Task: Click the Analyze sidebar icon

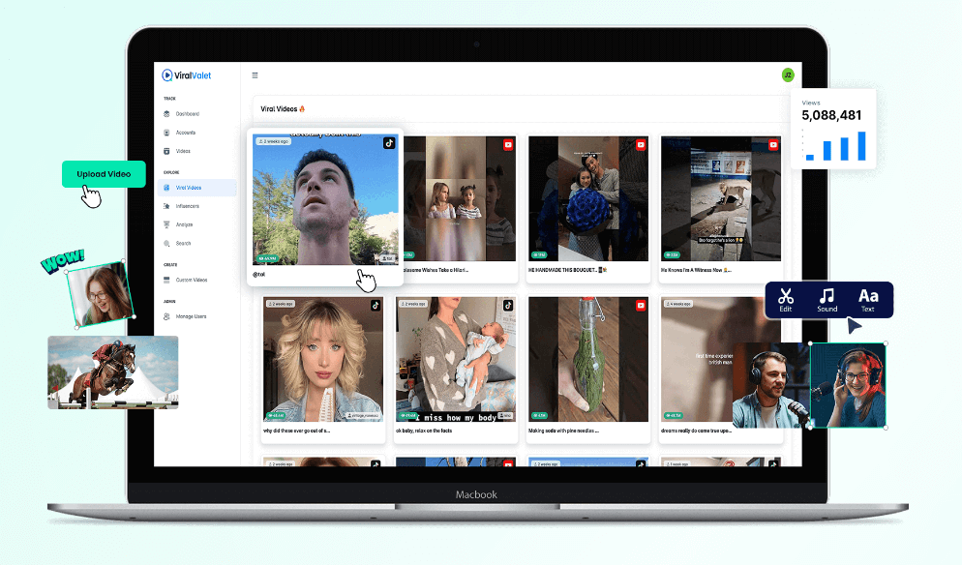Action: (166, 224)
